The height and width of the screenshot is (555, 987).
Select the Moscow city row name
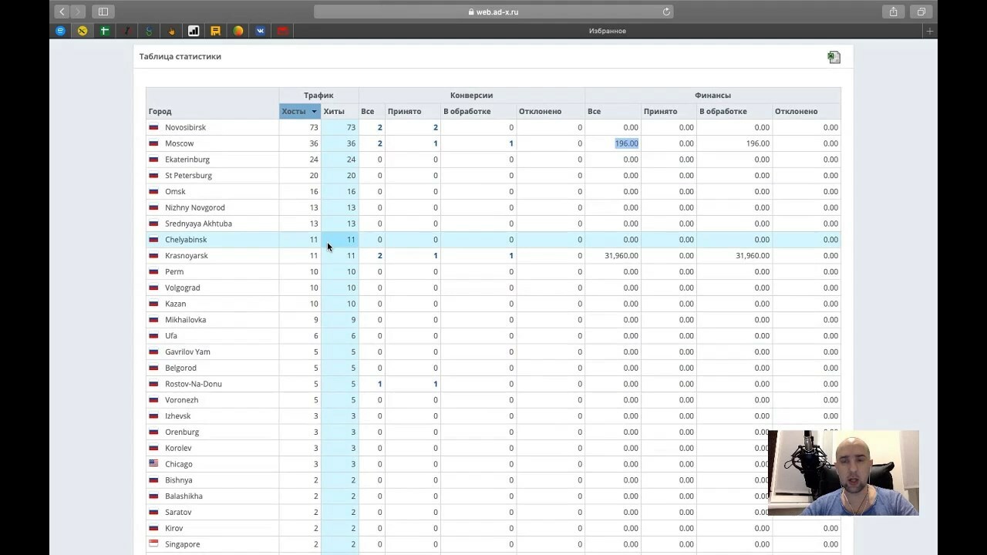pyautogui.click(x=179, y=143)
